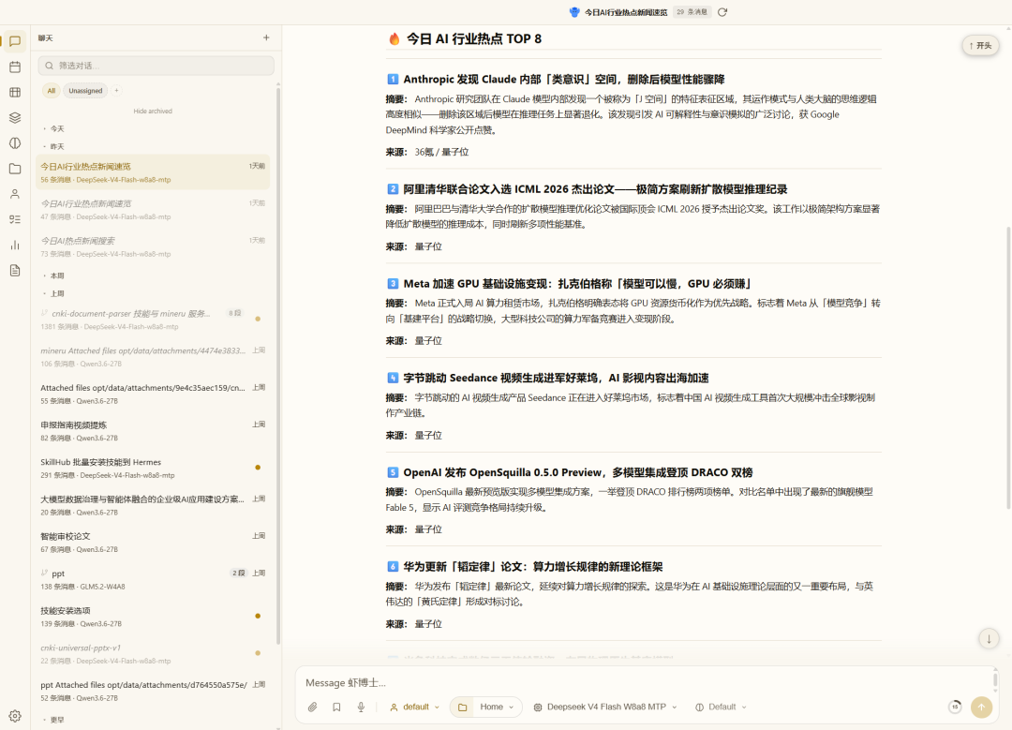This screenshot has width=1012, height=730.
Task: Open cnki-universal-pptx-v1 chat
Action: tap(153, 654)
